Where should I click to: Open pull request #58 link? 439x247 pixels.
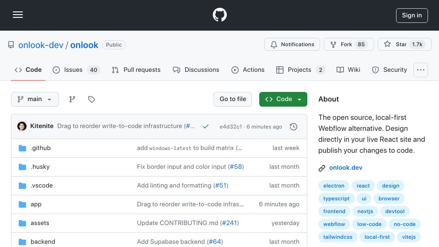(236, 166)
